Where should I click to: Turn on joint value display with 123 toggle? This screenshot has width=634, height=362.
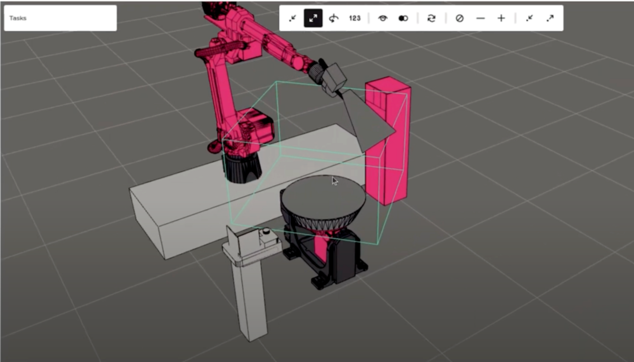point(355,18)
